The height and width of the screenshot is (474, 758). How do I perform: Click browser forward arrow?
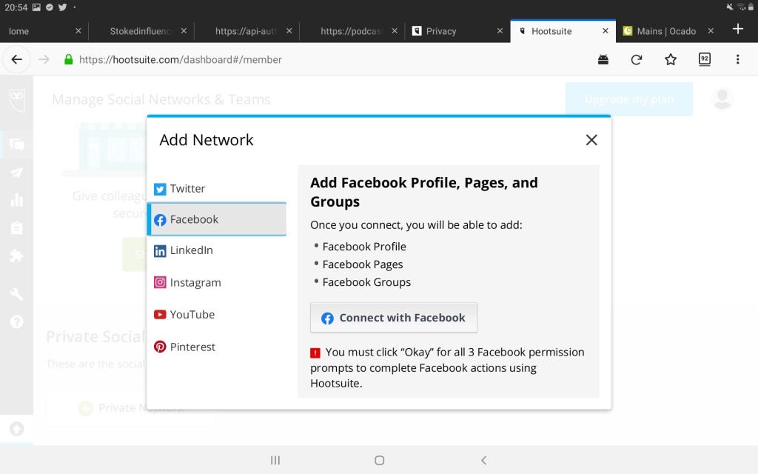[44, 59]
